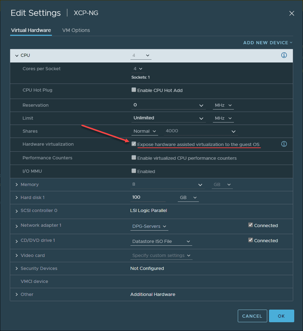Enable virtualized CPU performance counters
303x331 pixels.
pos(134,157)
